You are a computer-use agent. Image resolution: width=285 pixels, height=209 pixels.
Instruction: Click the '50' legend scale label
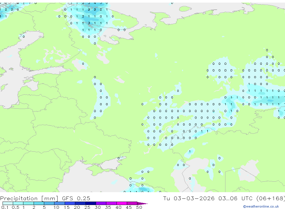[139, 207]
